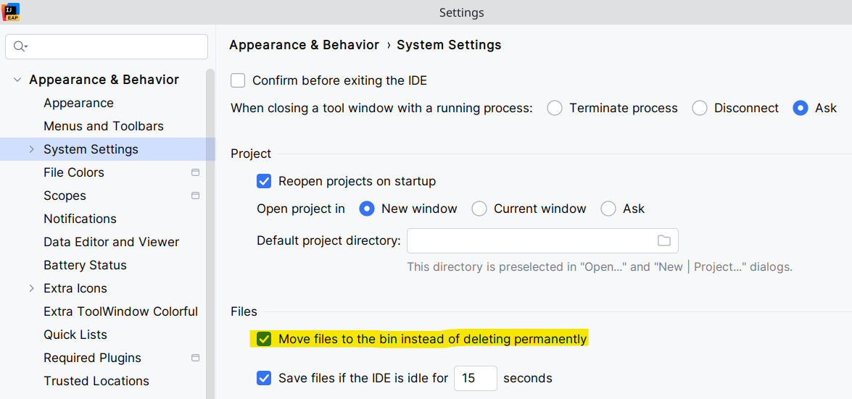Viewport: 852px width, 399px height.
Task: Uncheck Reopen projects on startup
Action: coord(264,181)
